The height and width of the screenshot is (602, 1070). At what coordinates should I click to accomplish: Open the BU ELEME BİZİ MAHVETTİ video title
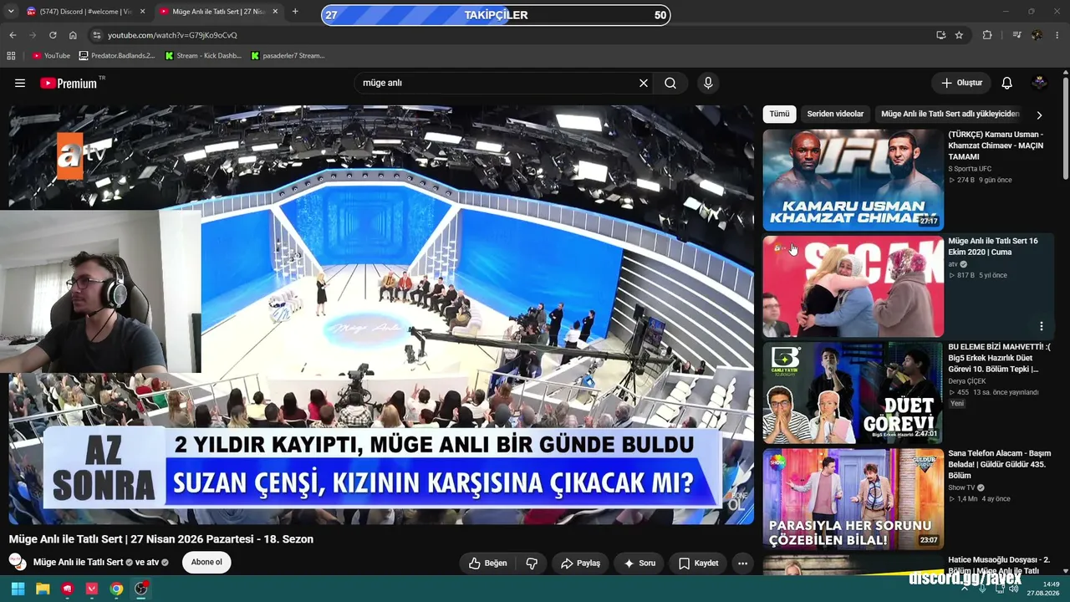[999, 358]
